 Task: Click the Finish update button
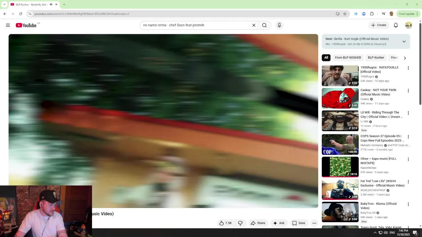(x=407, y=14)
